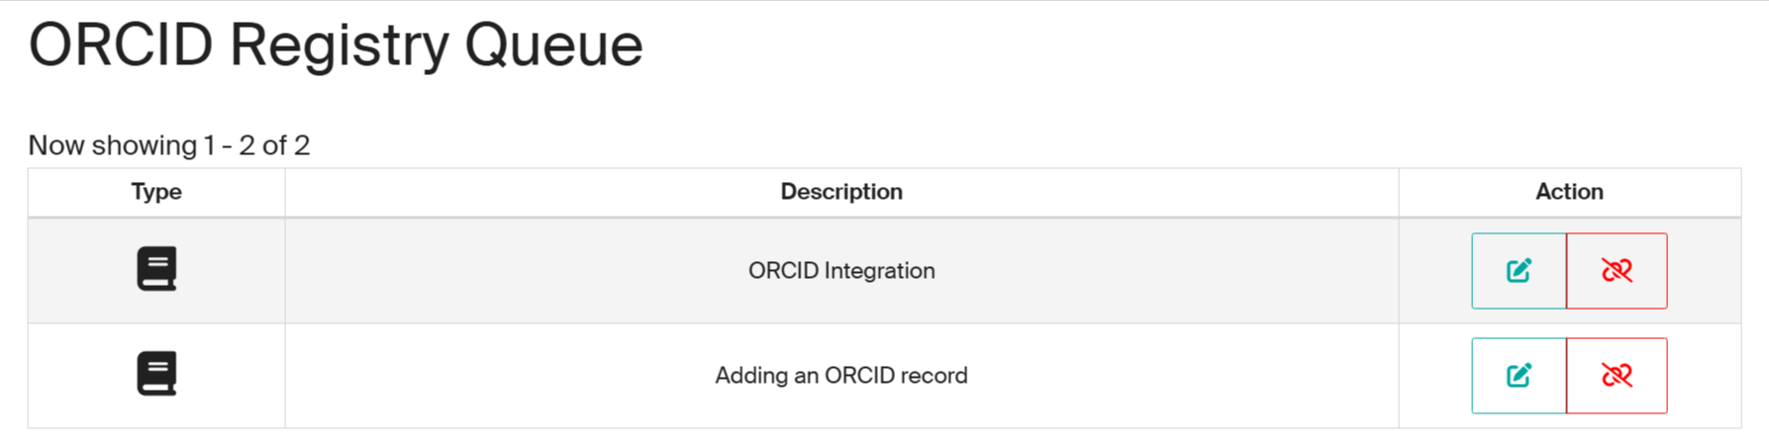Click the word Registry in the page title
Viewport: 1769px width, 445px height.
(339, 45)
